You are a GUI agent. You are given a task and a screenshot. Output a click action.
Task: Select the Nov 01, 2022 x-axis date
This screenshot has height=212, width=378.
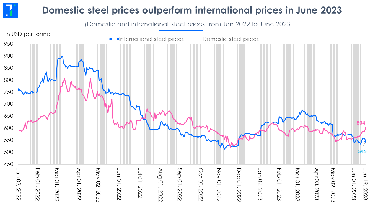coord(219,185)
